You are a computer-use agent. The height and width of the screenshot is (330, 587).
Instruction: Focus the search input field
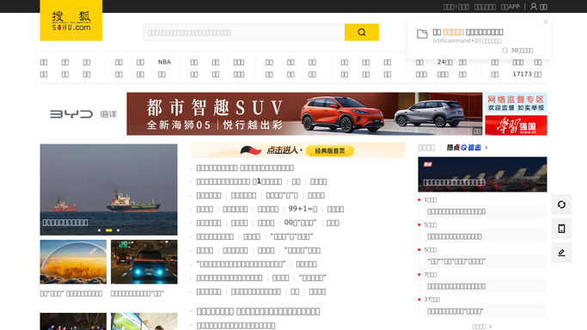[x=244, y=32]
